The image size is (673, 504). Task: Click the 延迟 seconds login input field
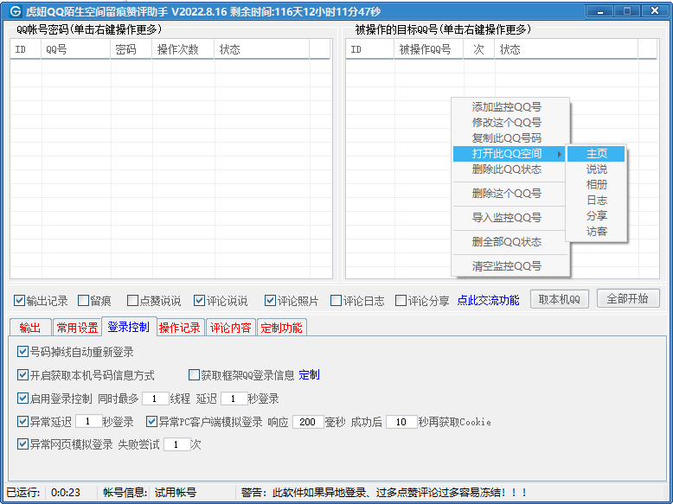234,399
